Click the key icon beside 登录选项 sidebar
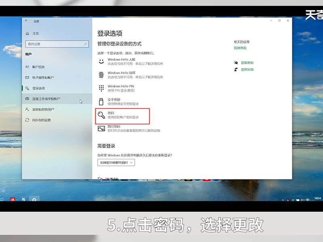The image size is (323, 242). coord(27,88)
